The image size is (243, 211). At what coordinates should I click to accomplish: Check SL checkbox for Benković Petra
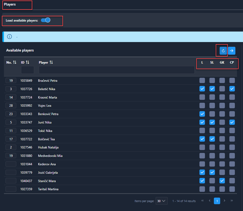[x=212, y=114]
